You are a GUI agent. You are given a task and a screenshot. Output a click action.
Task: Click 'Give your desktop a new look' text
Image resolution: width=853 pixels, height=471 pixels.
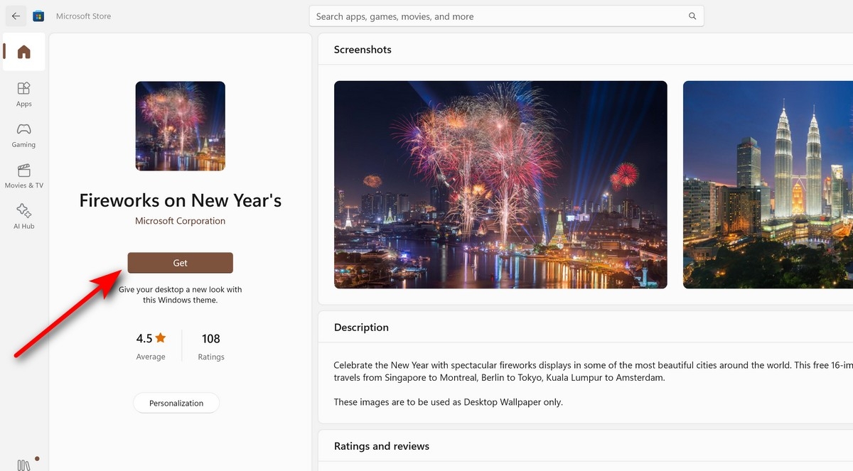click(181, 295)
